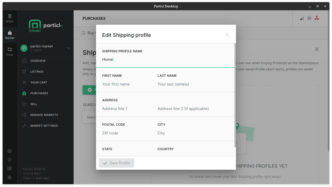332x187 pixels.
Task: Click the Shipping Profile Name field
Action: (165, 60)
